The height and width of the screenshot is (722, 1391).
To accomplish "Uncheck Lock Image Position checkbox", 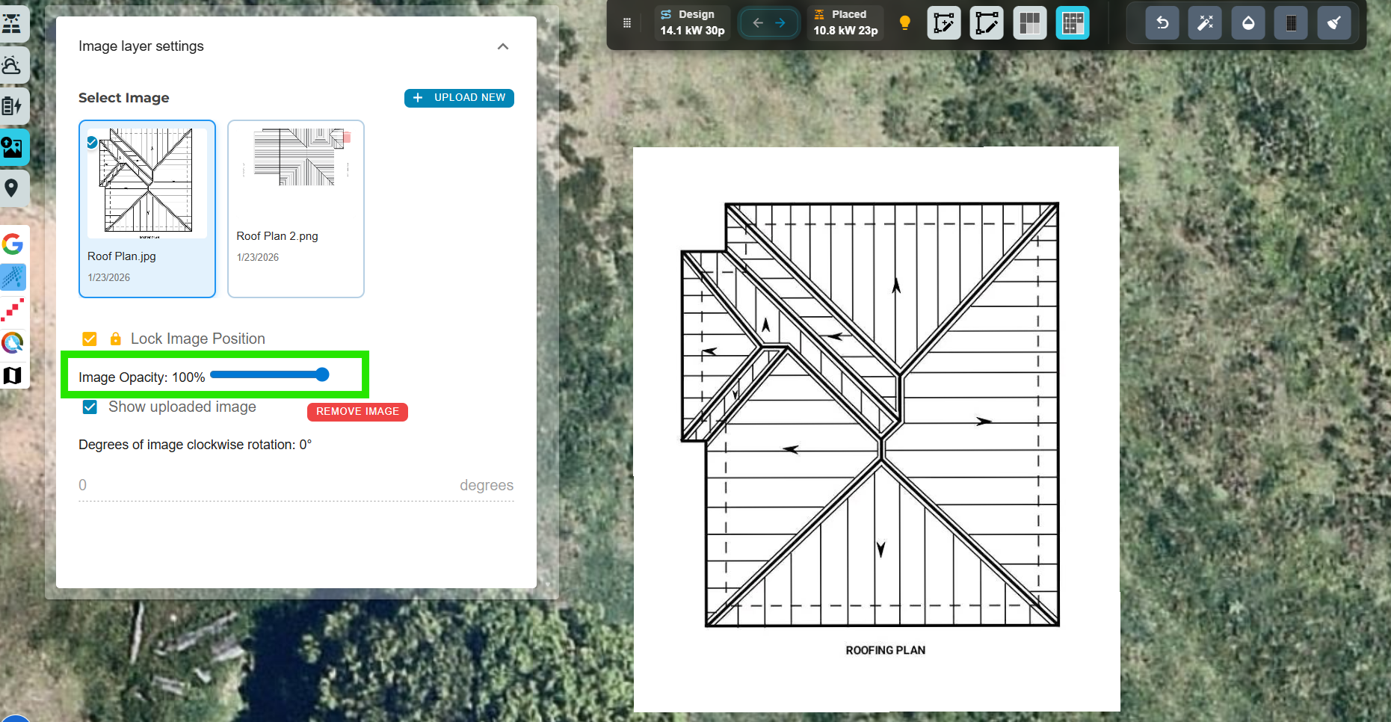I will pyautogui.click(x=90, y=339).
